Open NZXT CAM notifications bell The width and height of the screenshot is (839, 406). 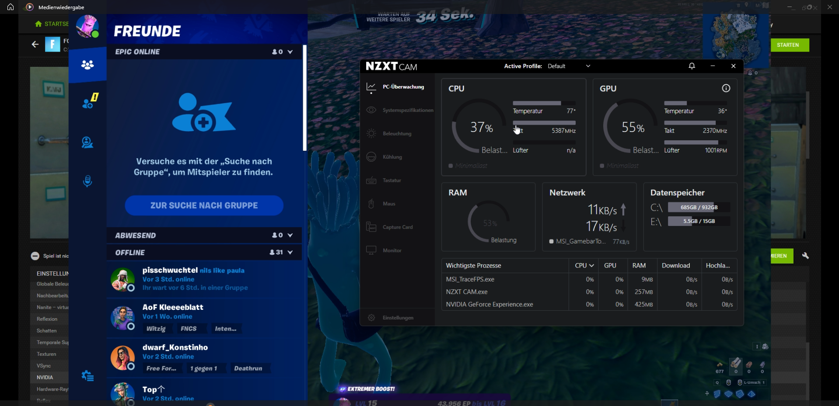tap(692, 66)
